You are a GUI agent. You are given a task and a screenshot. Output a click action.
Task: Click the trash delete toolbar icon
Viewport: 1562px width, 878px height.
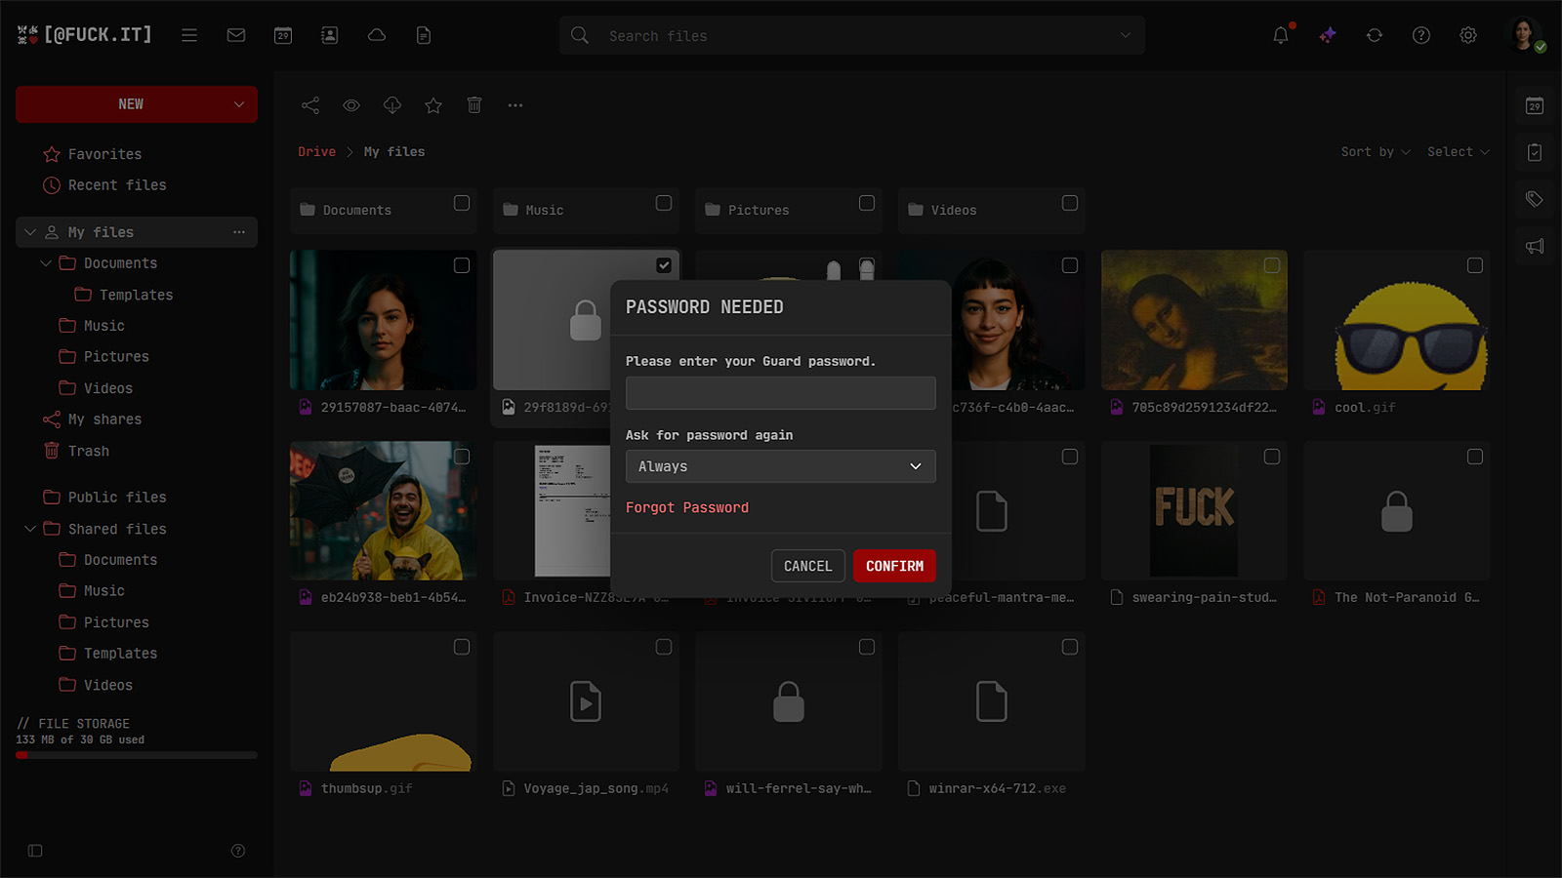click(x=474, y=105)
